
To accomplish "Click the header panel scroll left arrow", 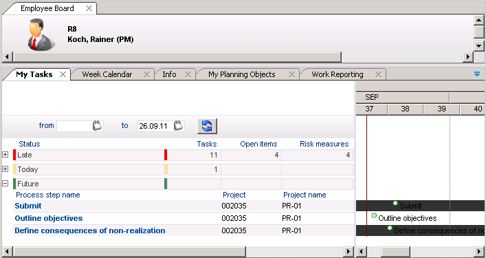I will pos(8,56).
